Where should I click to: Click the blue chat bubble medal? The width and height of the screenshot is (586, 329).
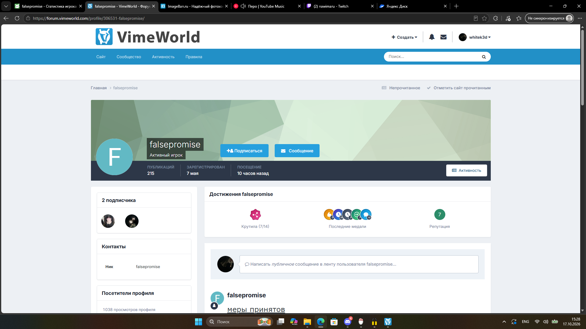pos(366,214)
